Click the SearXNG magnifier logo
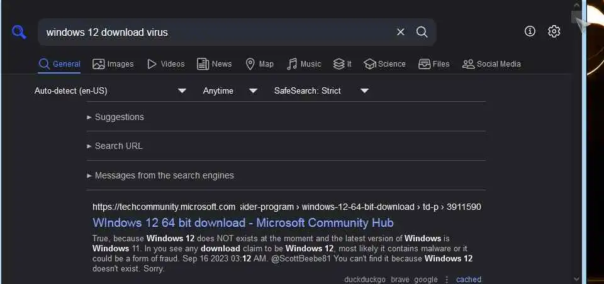Viewport: 604px width, 284px height. (x=19, y=32)
